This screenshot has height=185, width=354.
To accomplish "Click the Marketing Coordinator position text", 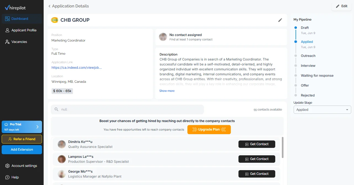I will [68, 40].
